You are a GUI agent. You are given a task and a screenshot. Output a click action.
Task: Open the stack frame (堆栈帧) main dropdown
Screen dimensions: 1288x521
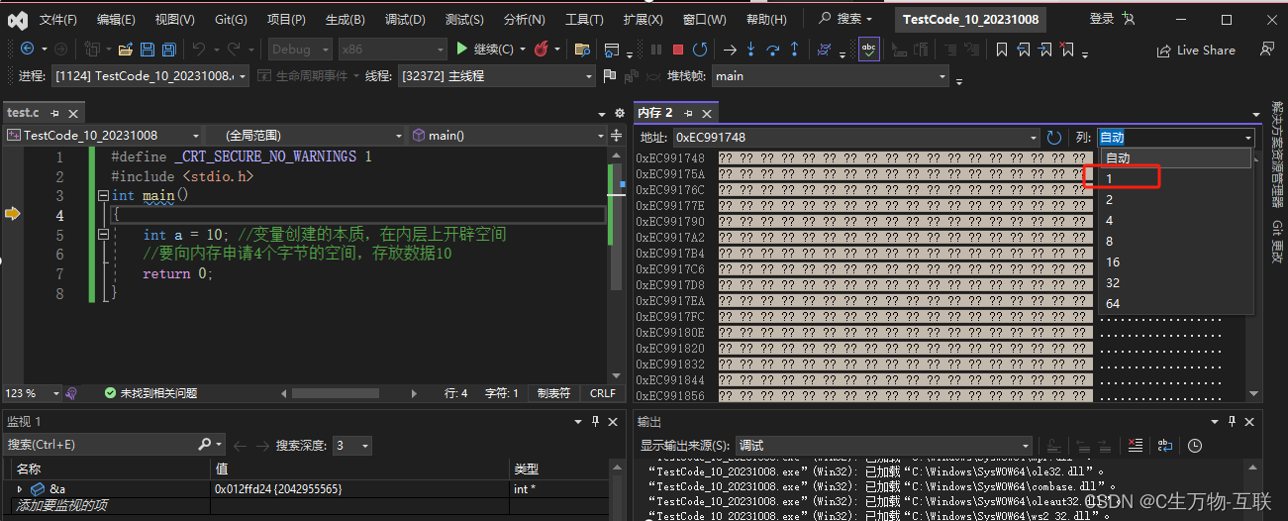pos(831,75)
